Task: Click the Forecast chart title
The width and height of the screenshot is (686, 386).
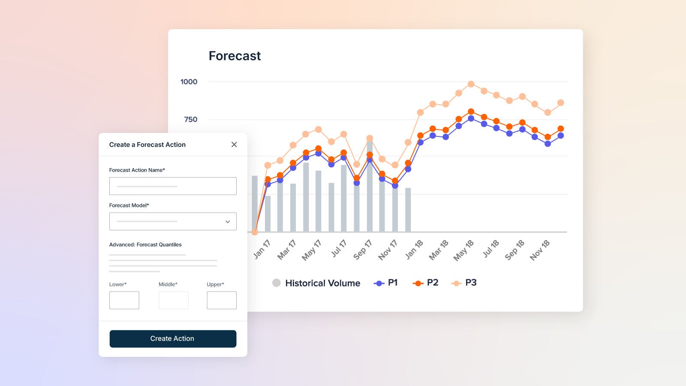Action: (235, 56)
